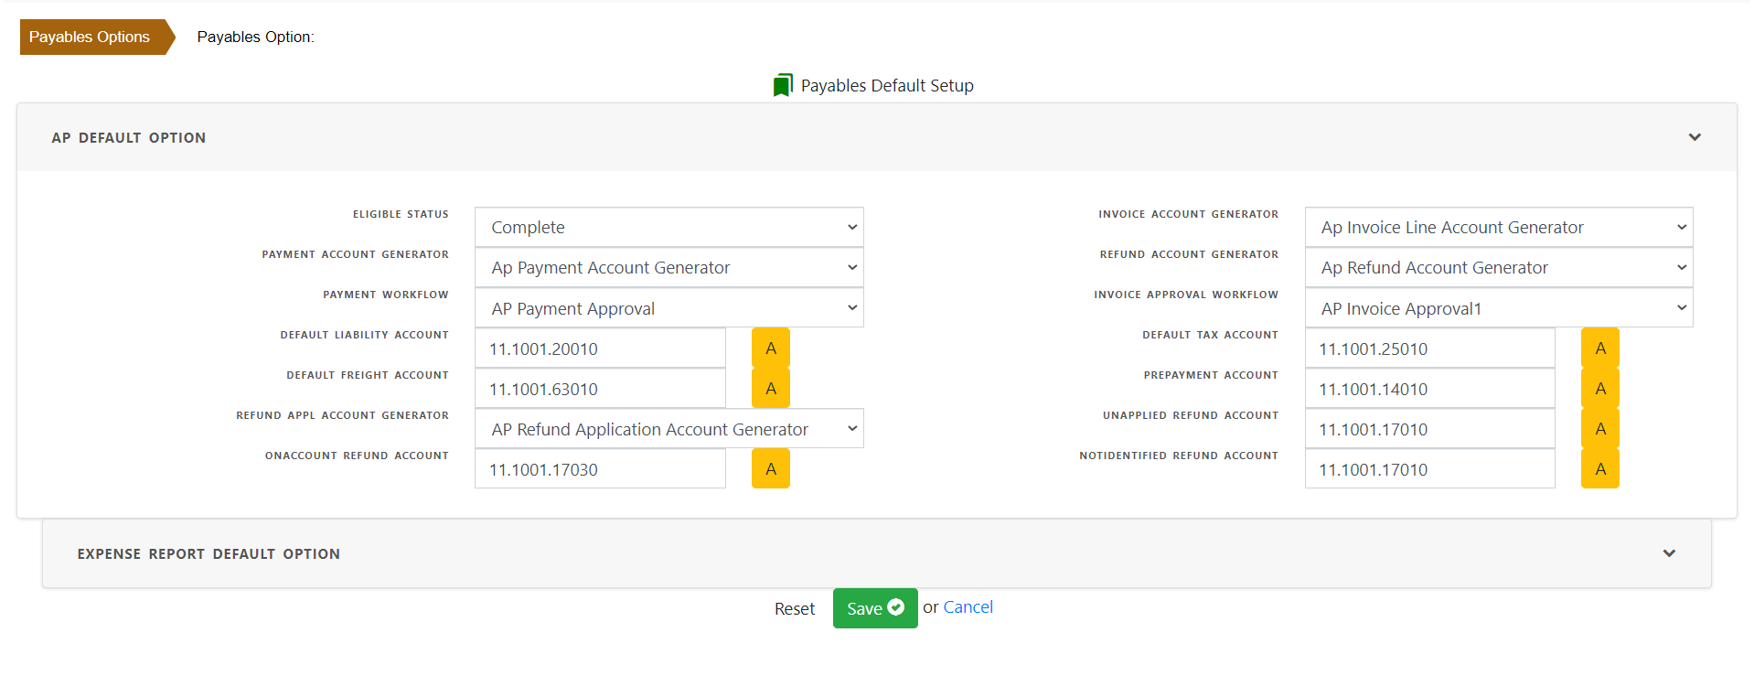Click the A button for Onaccount Refund Account
This screenshot has height=697, width=1754.
pyautogui.click(x=771, y=469)
